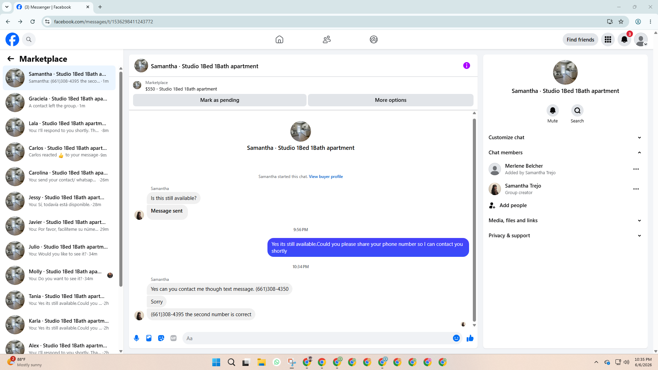This screenshot has height=370, width=658.
Task: Go to the Home feed icon
Action: [x=279, y=39]
